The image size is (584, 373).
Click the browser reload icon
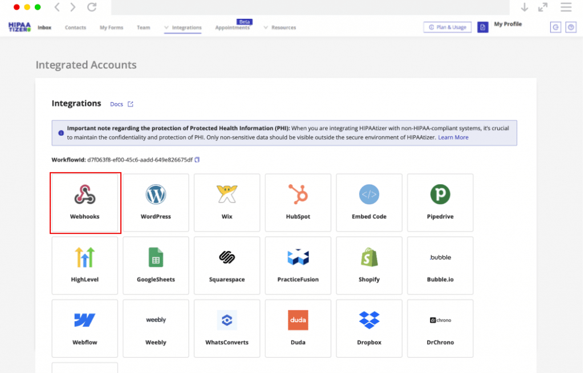click(x=92, y=7)
